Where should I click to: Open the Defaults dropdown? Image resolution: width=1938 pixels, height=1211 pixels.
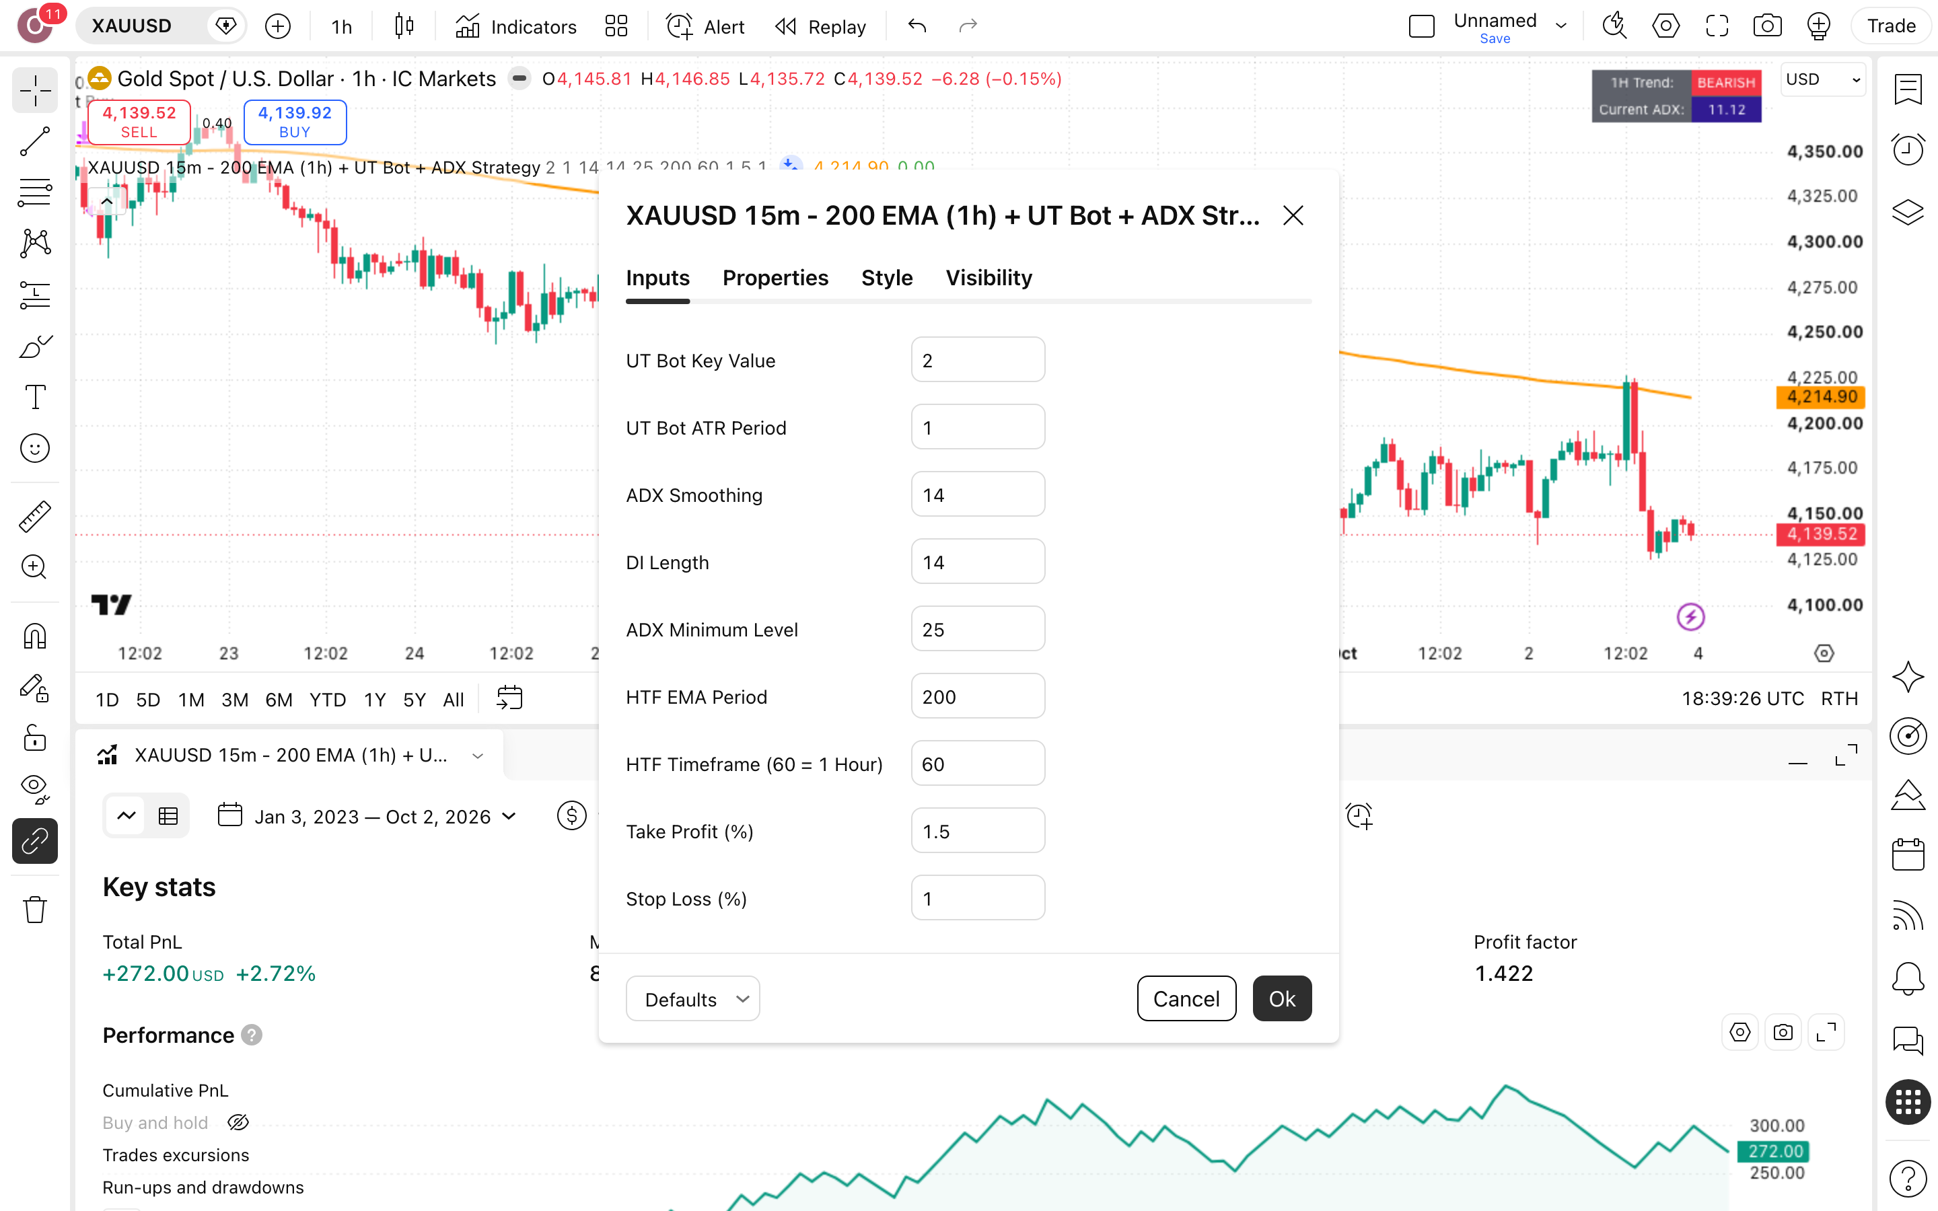pyautogui.click(x=692, y=999)
